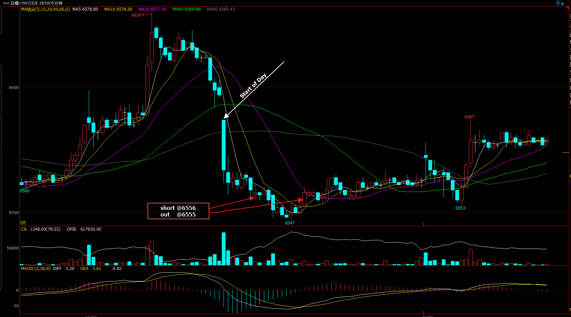Select the green MA40 6569.88 label
The height and width of the screenshot is (317, 571).
[x=187, y=9]
